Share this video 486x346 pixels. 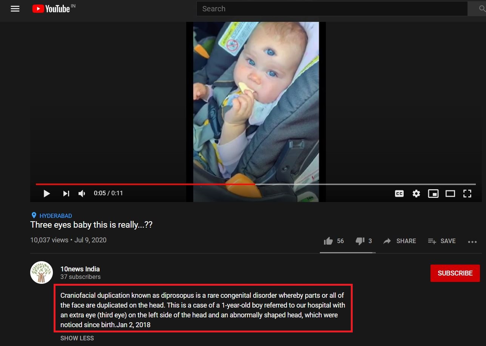(x=400, y=241)
